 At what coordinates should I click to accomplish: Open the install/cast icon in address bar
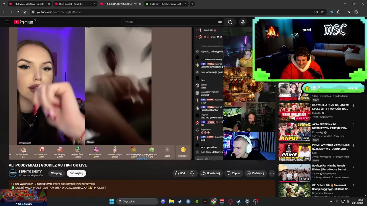point(316,12)
